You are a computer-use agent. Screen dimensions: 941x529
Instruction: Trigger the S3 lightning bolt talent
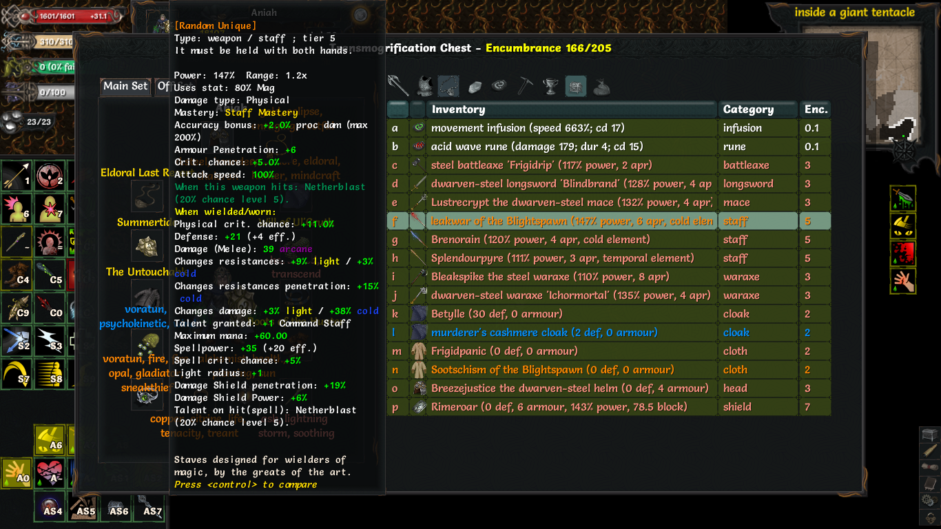[x=50, y=342]
